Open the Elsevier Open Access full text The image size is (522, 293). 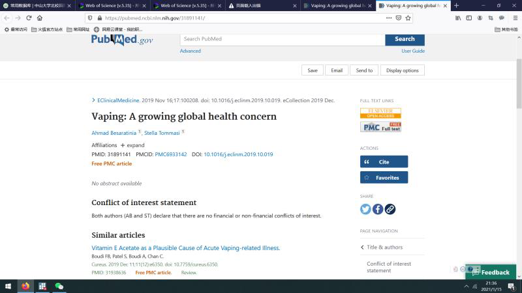[380, 113]
